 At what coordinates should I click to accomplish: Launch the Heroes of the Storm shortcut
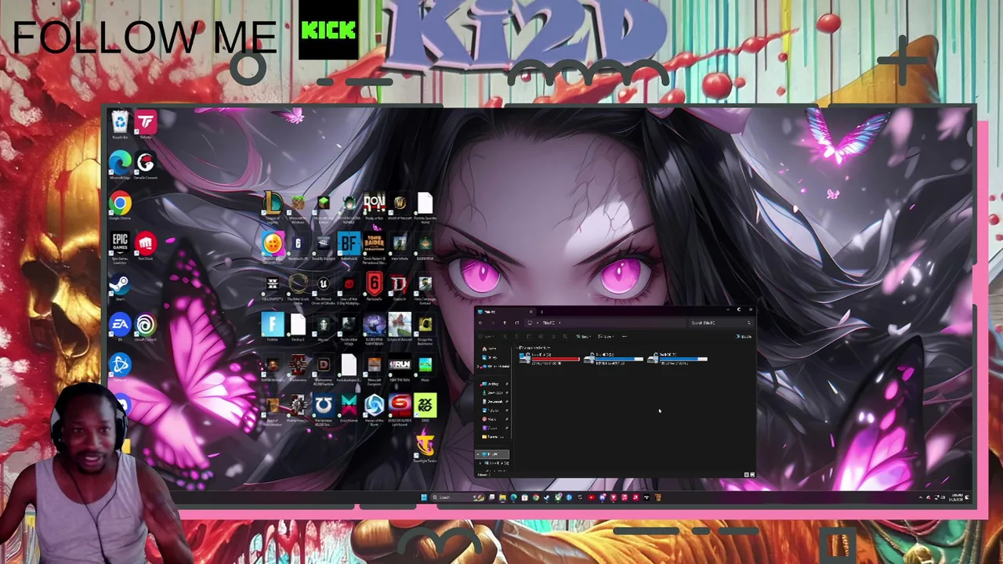[374, 408]
